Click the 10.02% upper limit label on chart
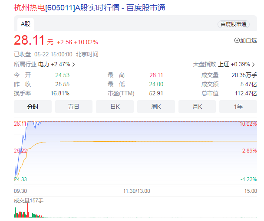This screenshot has width=264, height=221. (x=248, y=124)
